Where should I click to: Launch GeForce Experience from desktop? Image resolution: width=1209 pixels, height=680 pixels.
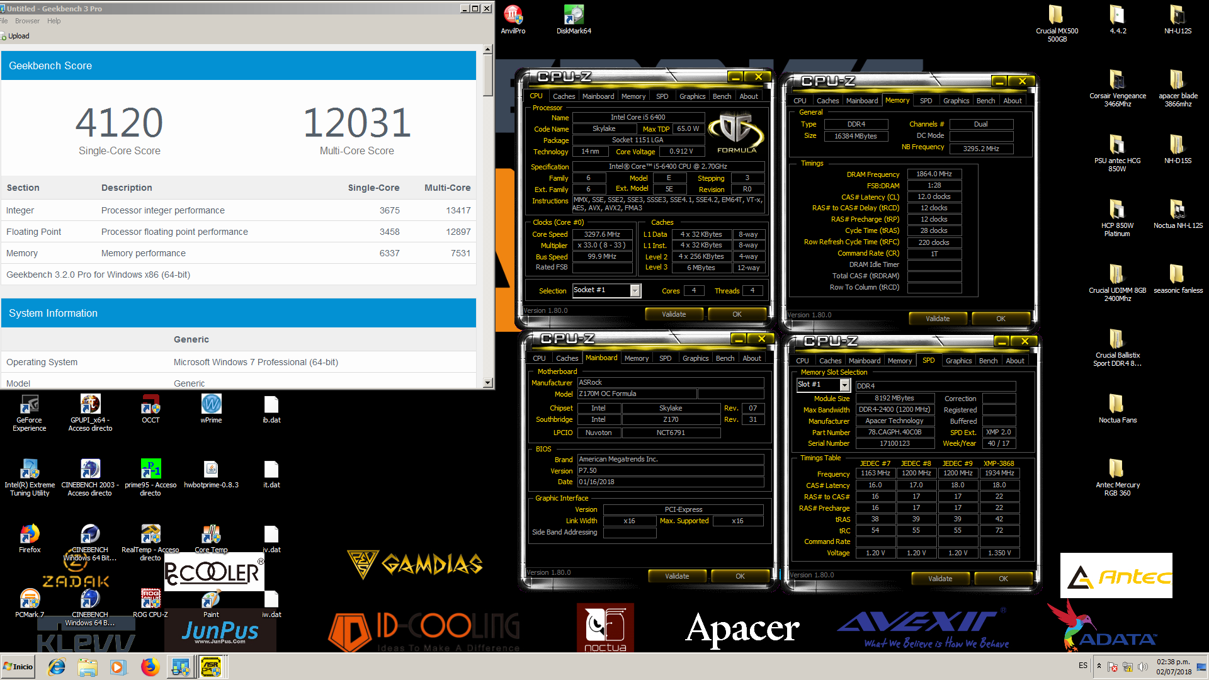tap(30, 412)
